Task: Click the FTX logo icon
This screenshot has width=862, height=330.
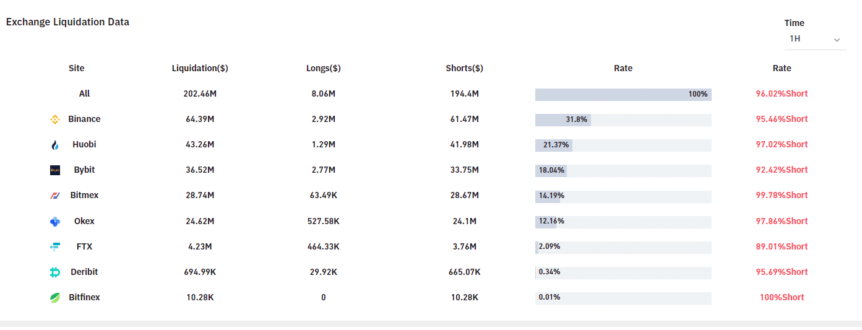Action: tap(54, 247)
